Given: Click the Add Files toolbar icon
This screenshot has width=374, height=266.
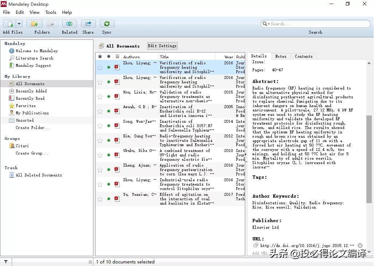Looking at the screenshot, I should [x=9, y=24].
